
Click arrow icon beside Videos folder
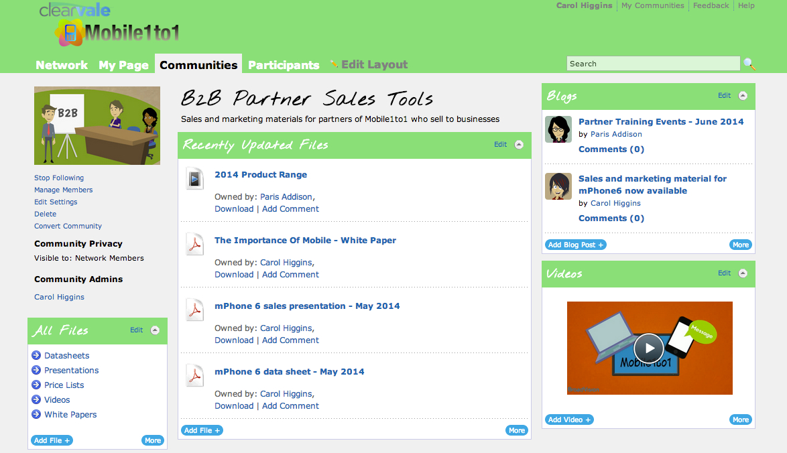click(36, 400)
